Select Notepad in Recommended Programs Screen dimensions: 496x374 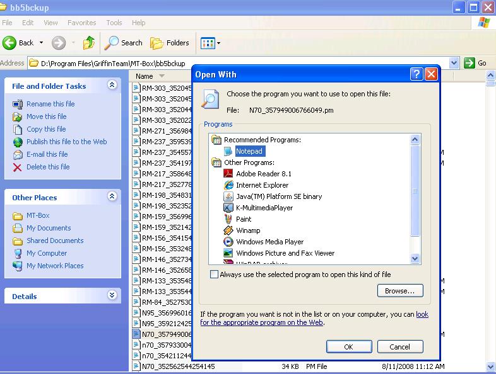[x=249, y=151]
